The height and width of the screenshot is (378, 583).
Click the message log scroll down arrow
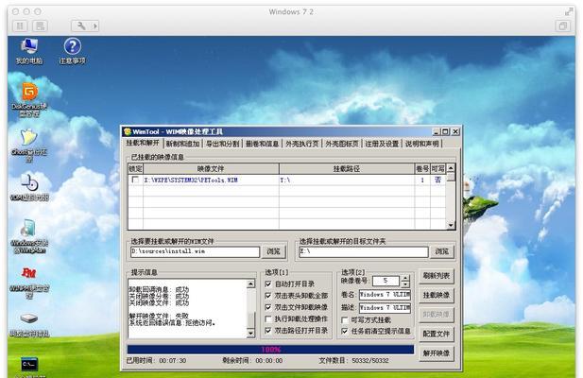pyautogui.click(x=251, y=333)
